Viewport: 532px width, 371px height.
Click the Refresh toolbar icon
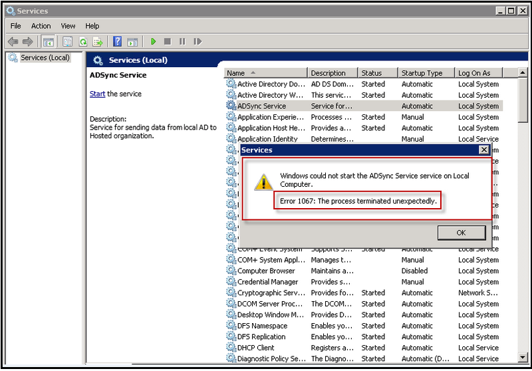point(83,42)
